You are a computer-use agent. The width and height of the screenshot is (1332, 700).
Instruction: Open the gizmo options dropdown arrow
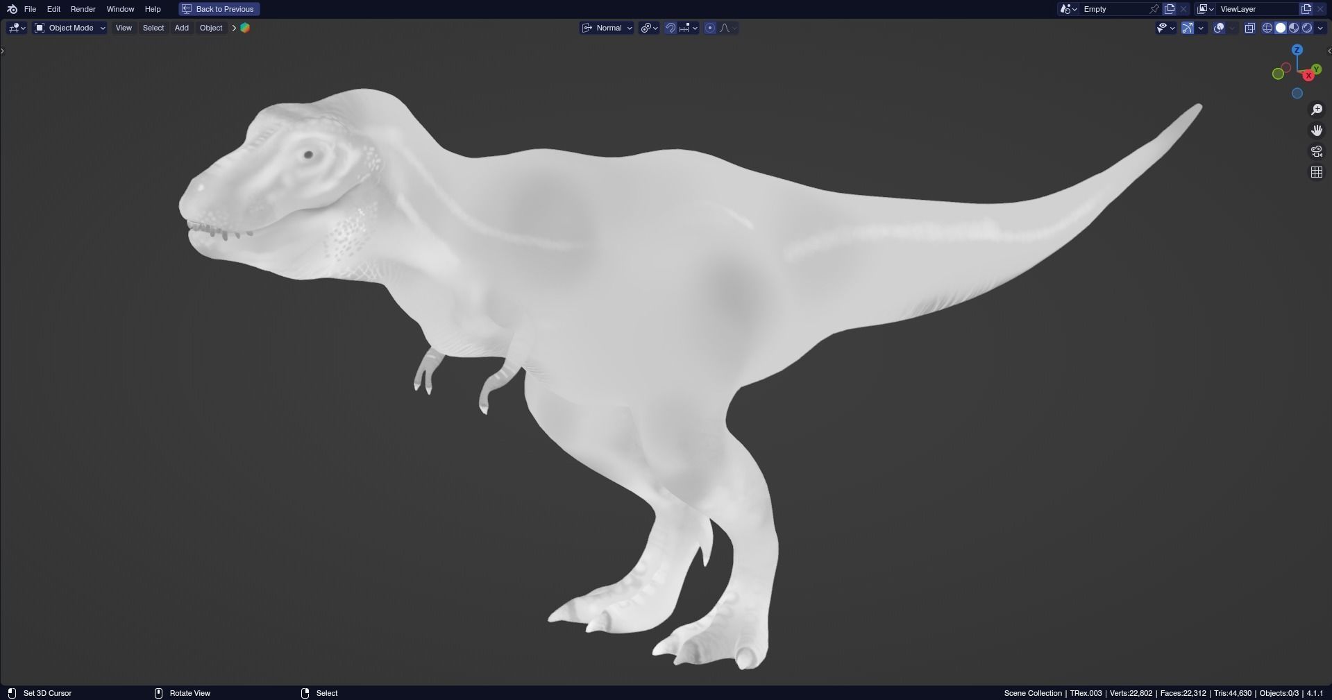(1201, 28)
